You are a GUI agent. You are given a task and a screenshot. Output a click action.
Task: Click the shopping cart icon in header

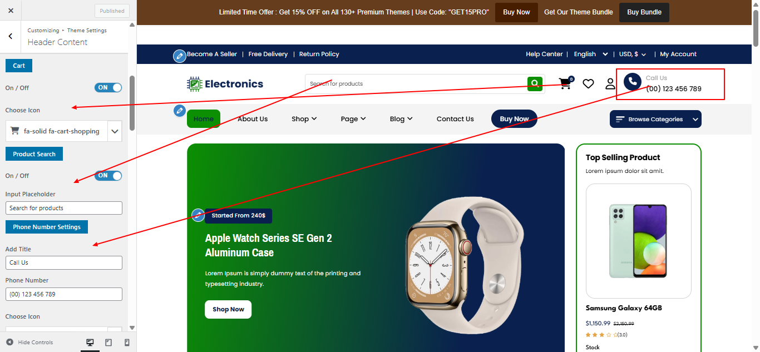[565, 83]
